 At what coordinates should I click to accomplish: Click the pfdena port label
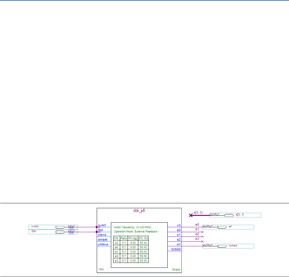[x=103, y=244]
